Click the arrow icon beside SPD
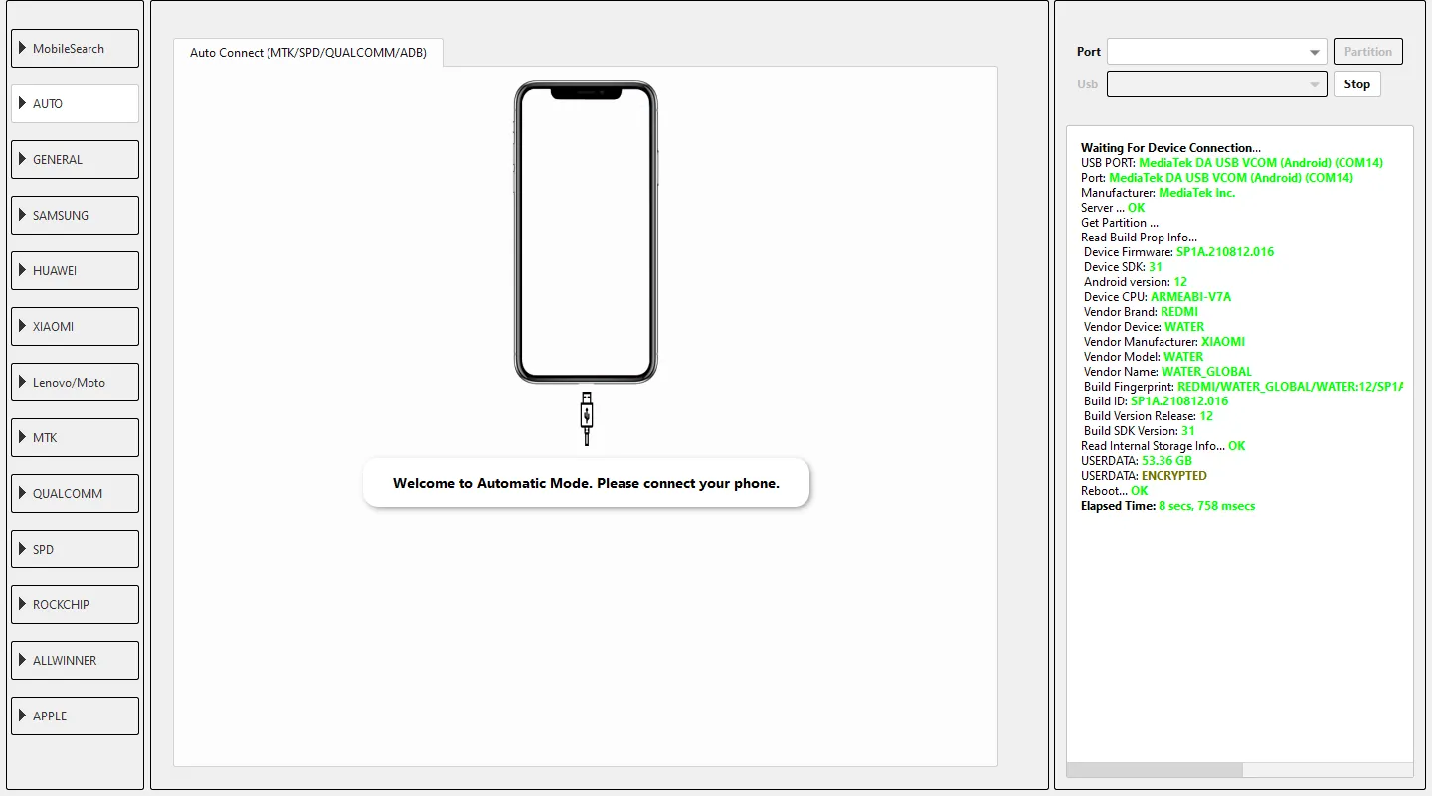 (23, 549)
